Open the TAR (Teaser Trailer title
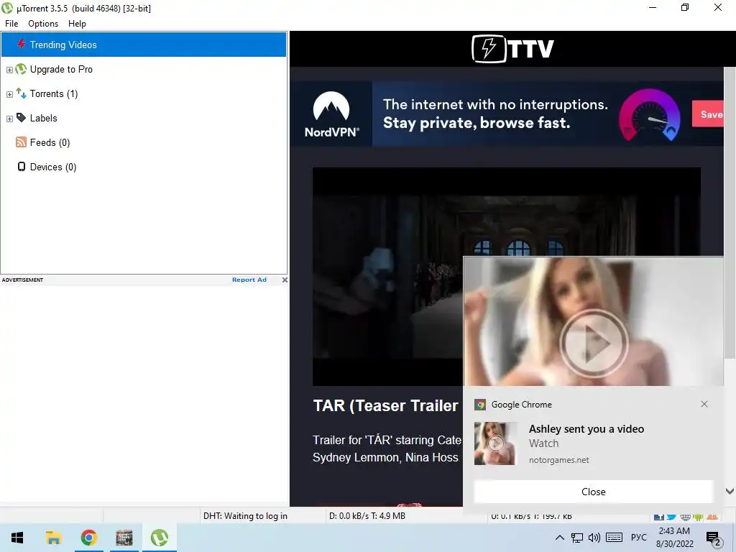This screenshot has width=736, height=552. (385, 405)
